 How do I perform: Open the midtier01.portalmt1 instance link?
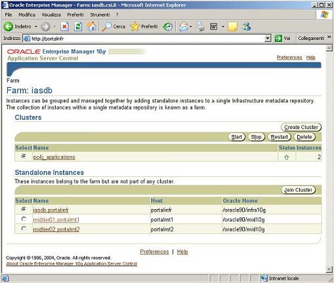(x=56, y=219)
